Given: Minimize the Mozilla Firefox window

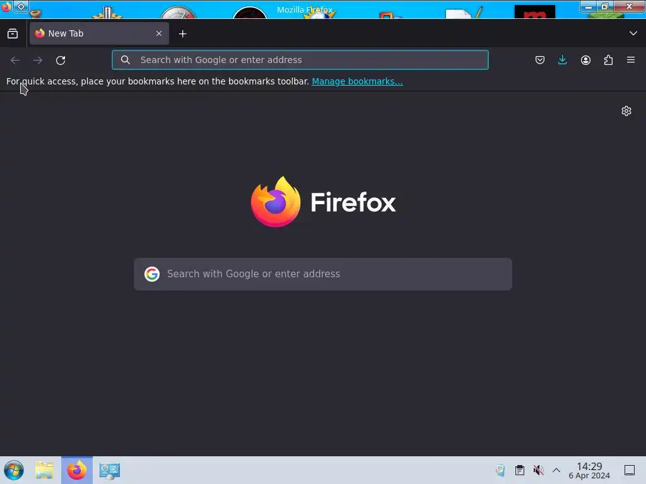Looking at the screenshot, I should (589, 6).
